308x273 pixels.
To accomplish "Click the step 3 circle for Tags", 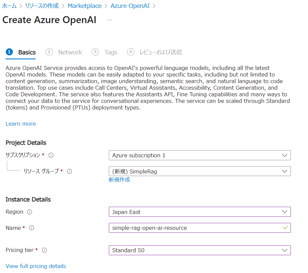I will [x=95, y=52].
